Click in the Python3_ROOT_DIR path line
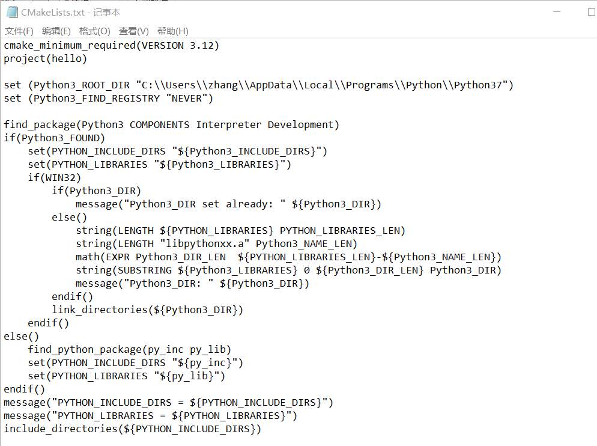This screenshot has height=446, width=597. tap(258, 85)
